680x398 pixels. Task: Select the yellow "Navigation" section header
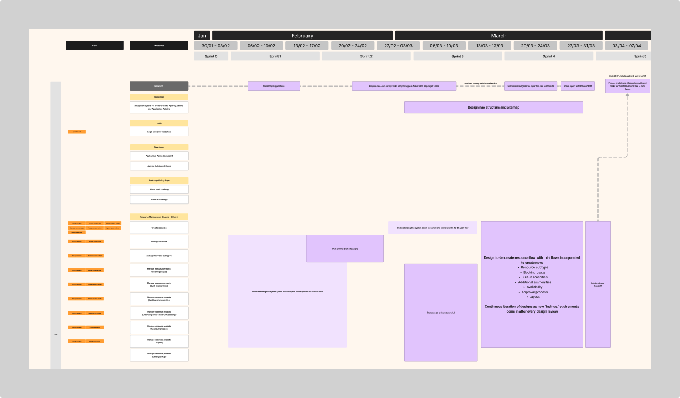point(159,96)
